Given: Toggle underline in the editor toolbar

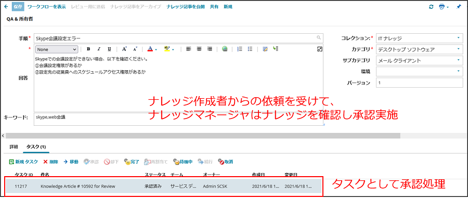Looking at the screenshot, I should tap(109, 49).
